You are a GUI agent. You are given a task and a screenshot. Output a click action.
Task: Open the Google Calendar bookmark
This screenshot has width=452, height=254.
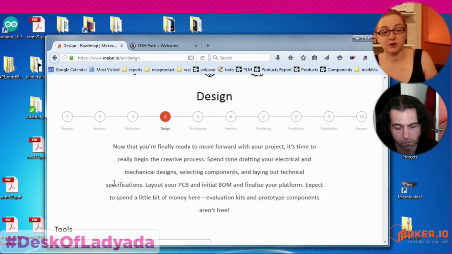click(x=68, y=70)
